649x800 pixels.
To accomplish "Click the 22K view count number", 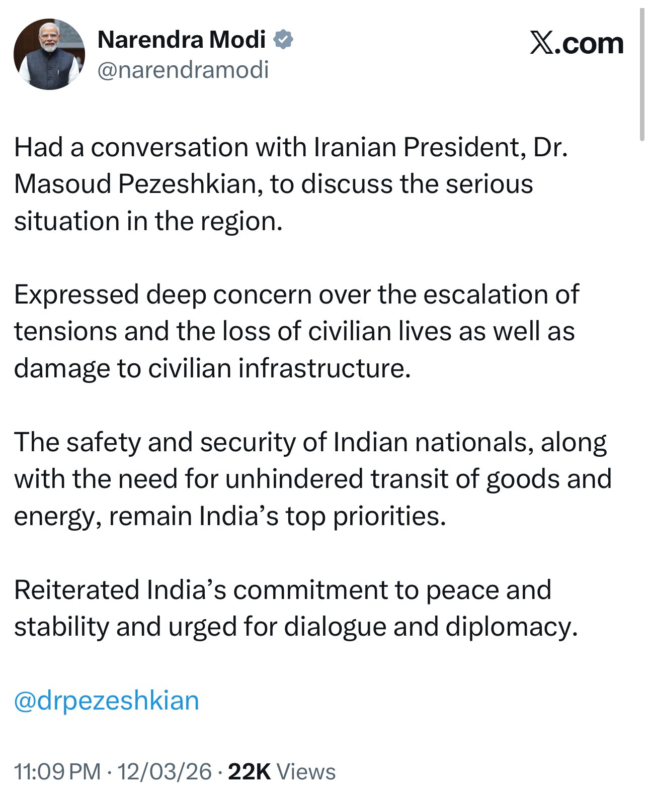I will [x=250, y=771].
